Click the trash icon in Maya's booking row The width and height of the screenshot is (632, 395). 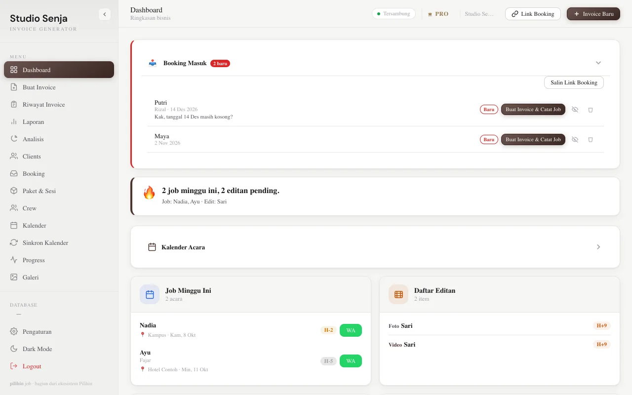[590, 140]
